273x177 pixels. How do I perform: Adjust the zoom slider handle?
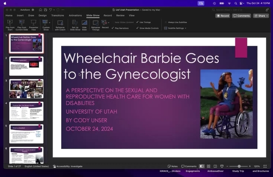point(239,166)
